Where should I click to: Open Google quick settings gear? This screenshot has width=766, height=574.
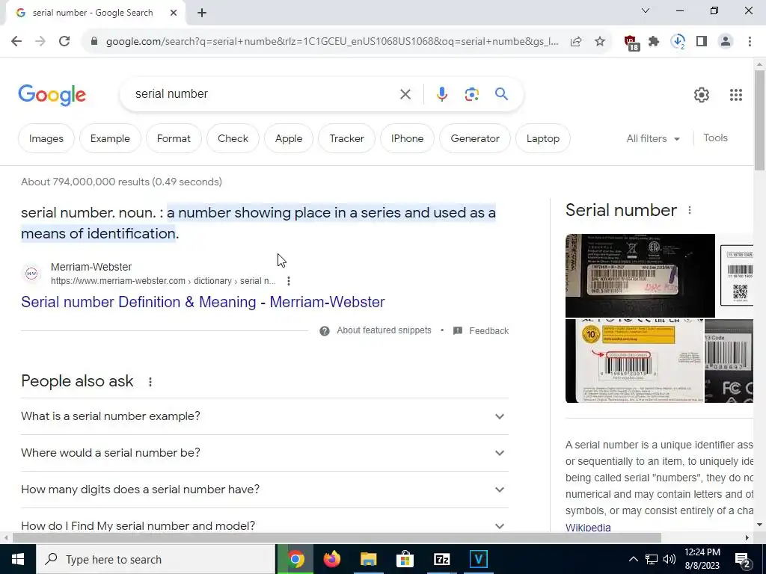tap(702, 95)
